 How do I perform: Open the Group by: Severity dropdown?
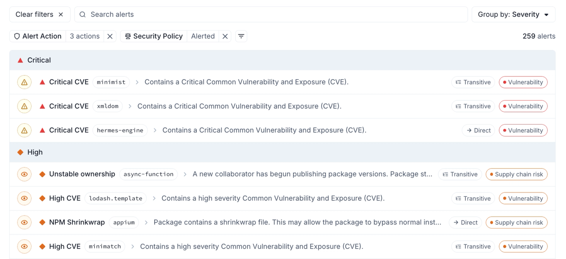click(513, 15)
